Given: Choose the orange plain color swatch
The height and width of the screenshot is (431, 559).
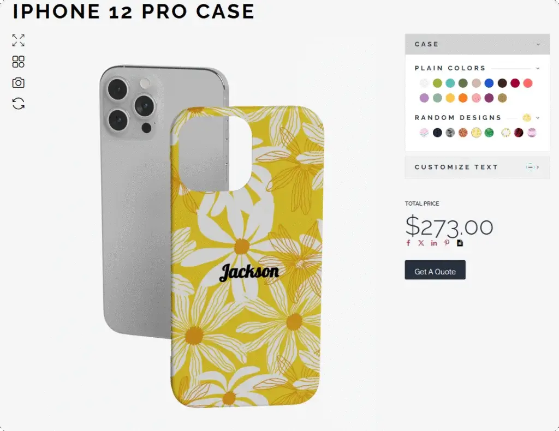Looking at the screenshot, I should (x=463, y=98).
